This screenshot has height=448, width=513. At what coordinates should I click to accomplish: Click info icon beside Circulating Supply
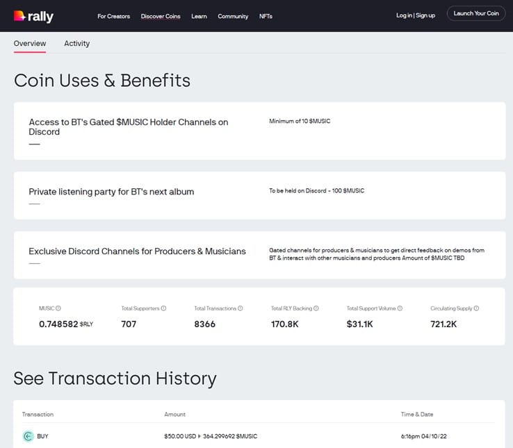(476, 308)
